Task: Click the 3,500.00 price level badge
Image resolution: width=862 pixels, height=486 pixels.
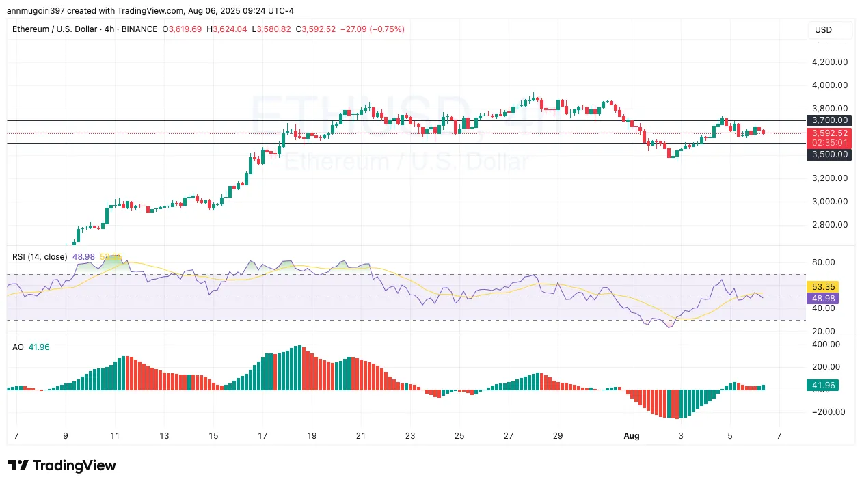Action: click(x=829, y=154)
